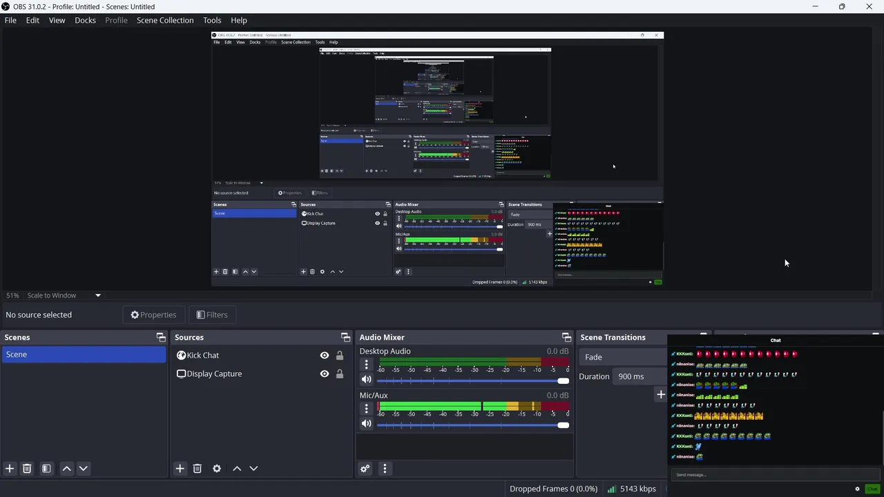Screen dimensions: 884x497
Task: Toggle Kick Chat source visibility eye
Action: [325, 355]
